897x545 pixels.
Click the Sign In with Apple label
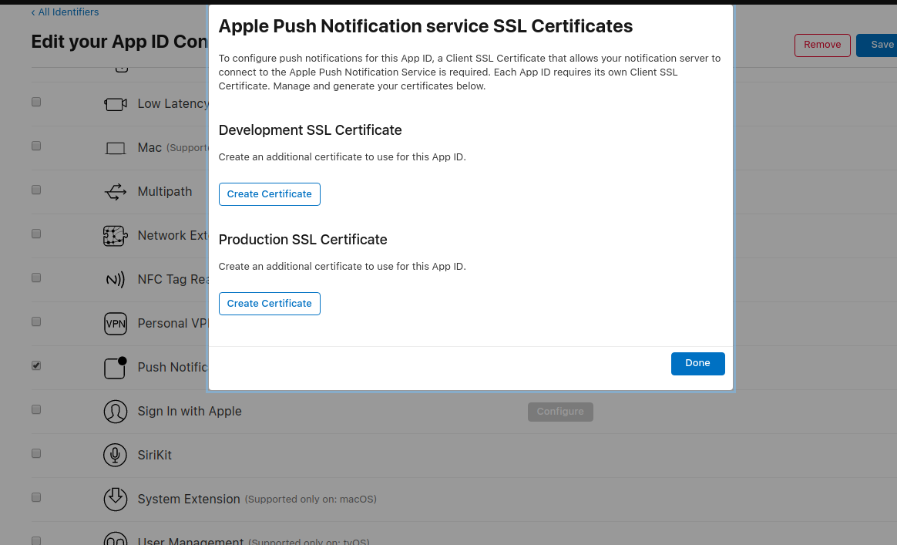click(x=190, y=412)
